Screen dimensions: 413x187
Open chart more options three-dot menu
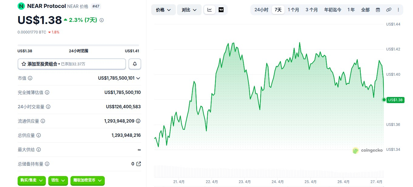point(398,10)
